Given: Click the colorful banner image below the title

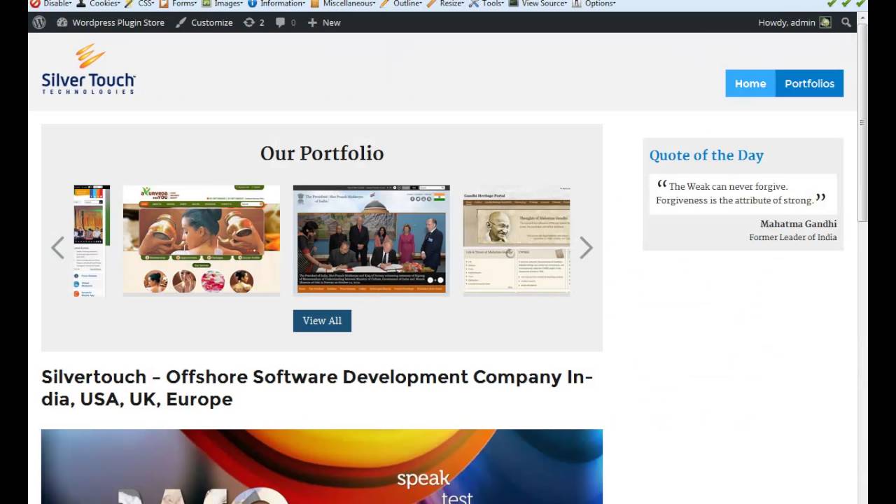Looking at the screenshot, I should click(x=322, y=466).
